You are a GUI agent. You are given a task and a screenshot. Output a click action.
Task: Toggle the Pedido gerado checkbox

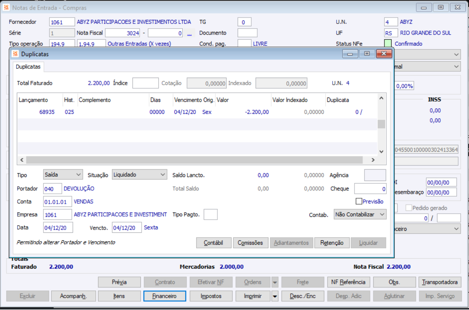pyautogui.click(x=408, y=208)
